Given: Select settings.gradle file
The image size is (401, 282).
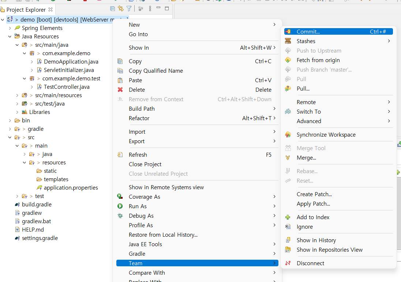Looking at the screenshot, I should tap(40, 238).
